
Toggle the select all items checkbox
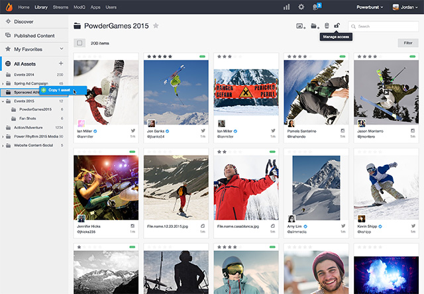coord(79,43)
